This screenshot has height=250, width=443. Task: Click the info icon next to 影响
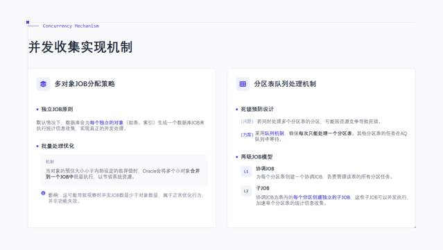pos(43,193)
